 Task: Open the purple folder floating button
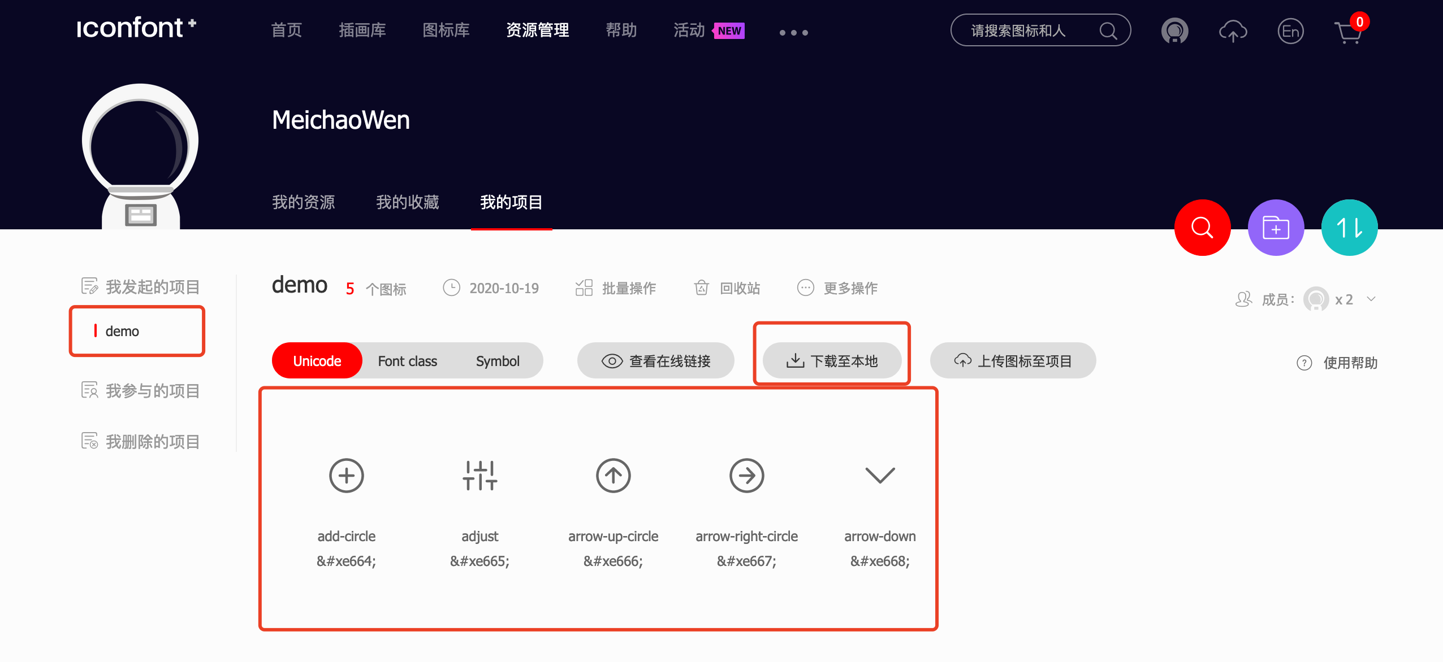tap(1276, 227)
